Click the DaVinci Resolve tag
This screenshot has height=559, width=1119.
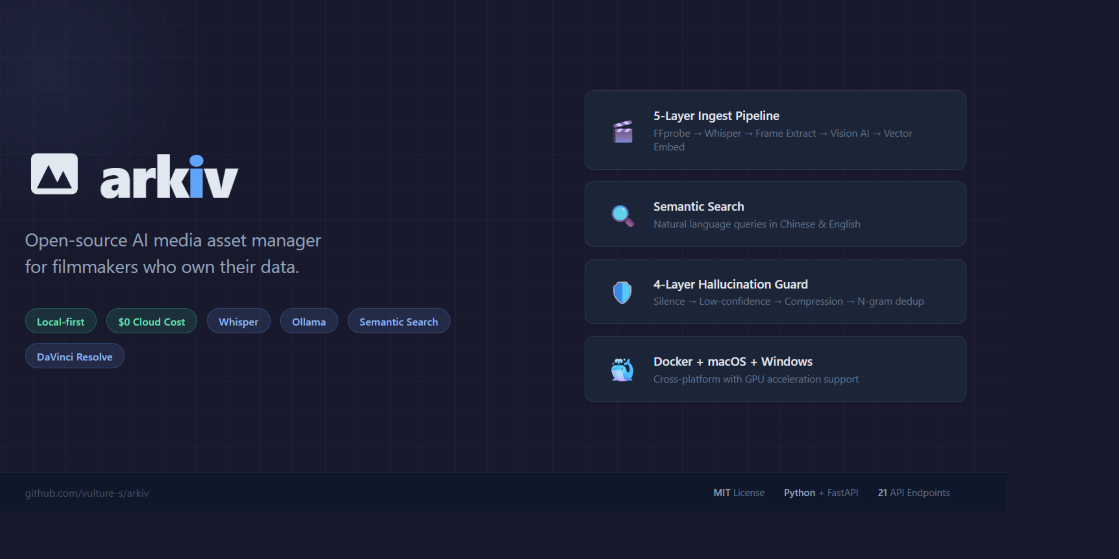point(75,356)
